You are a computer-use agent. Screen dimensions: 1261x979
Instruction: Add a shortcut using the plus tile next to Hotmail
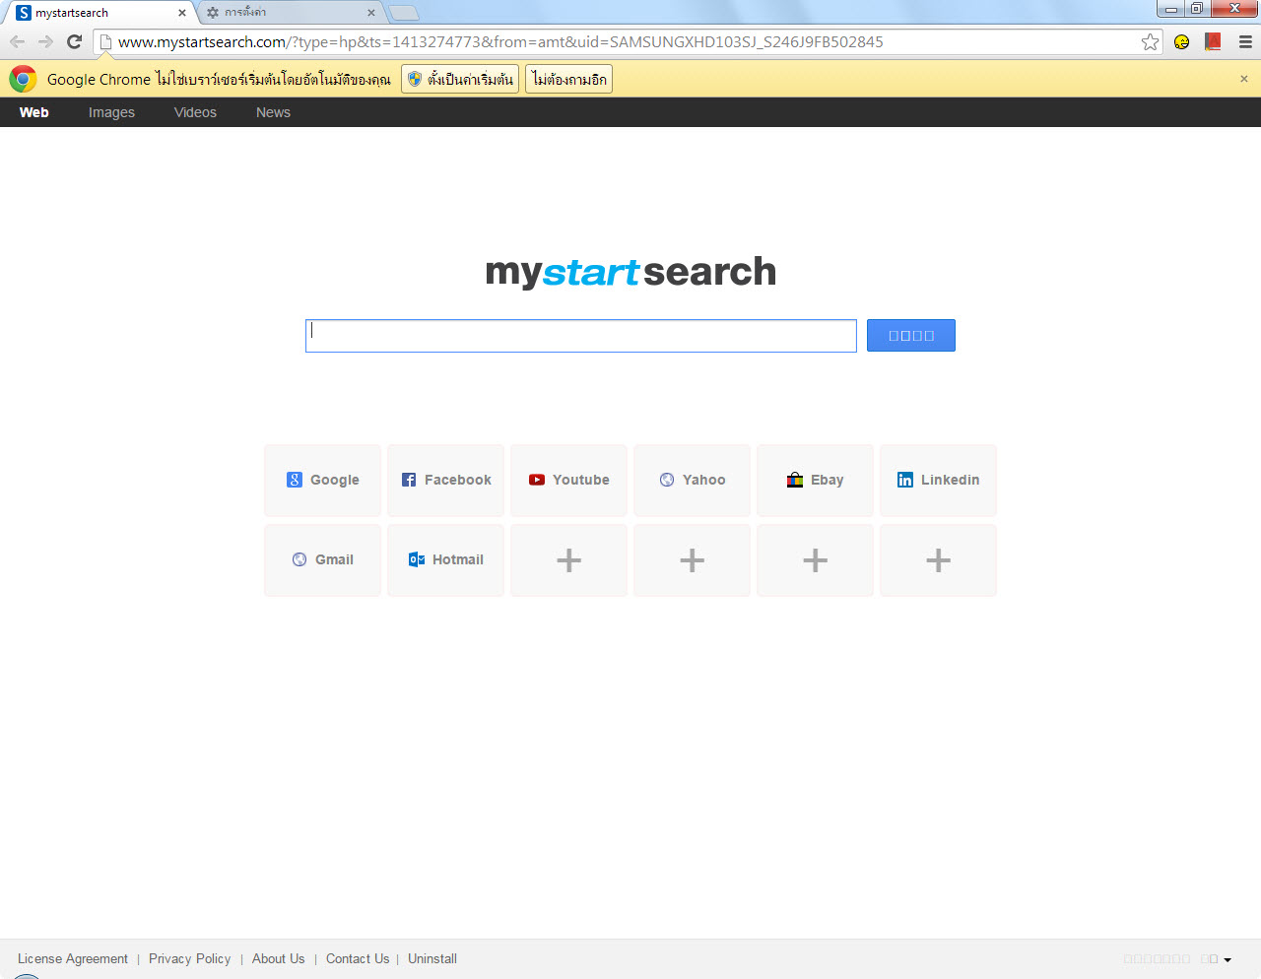[568, 560]
